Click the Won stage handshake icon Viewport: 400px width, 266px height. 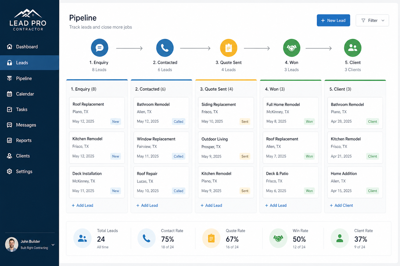291,48
